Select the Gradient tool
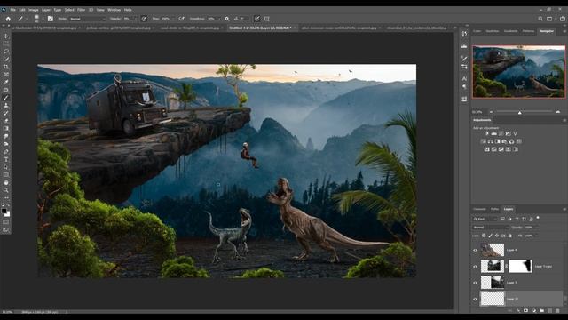Viewport: 568px width, 320px height. click(6, 128)
